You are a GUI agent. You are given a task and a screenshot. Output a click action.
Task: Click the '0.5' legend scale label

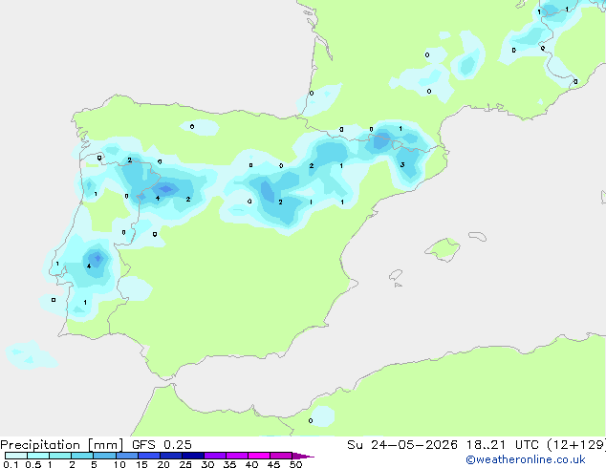[x=33, y=464]
